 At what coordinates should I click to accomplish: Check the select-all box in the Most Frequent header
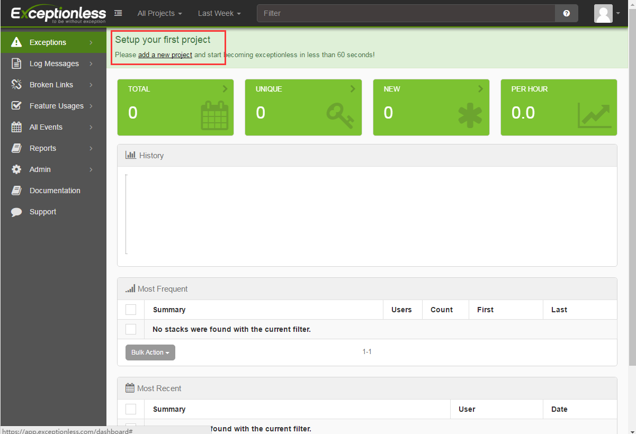(131, 310)
